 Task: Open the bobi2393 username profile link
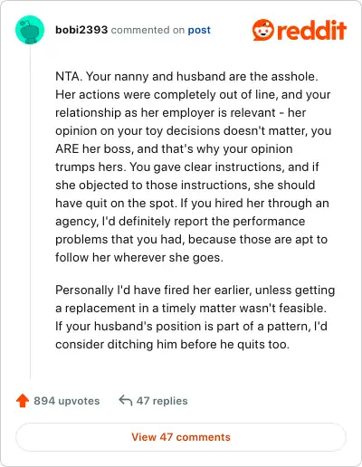(x=81, y=30)
